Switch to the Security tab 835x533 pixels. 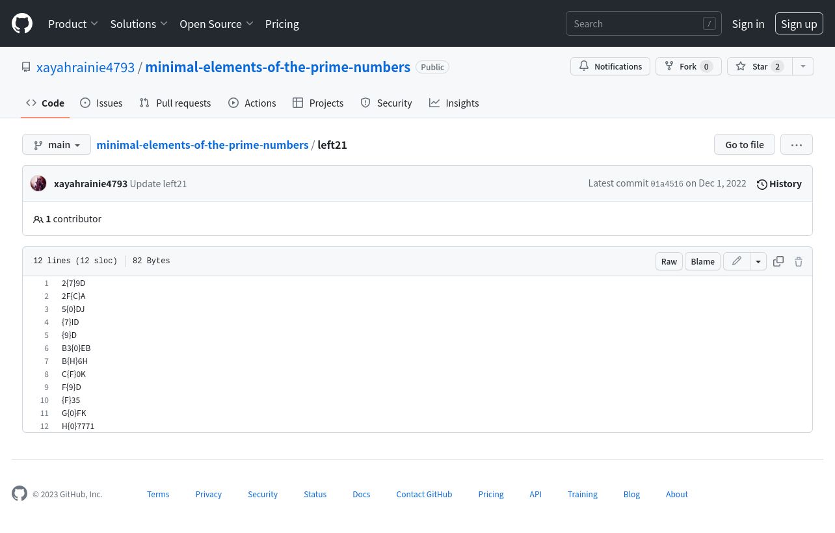click(386, 103)
